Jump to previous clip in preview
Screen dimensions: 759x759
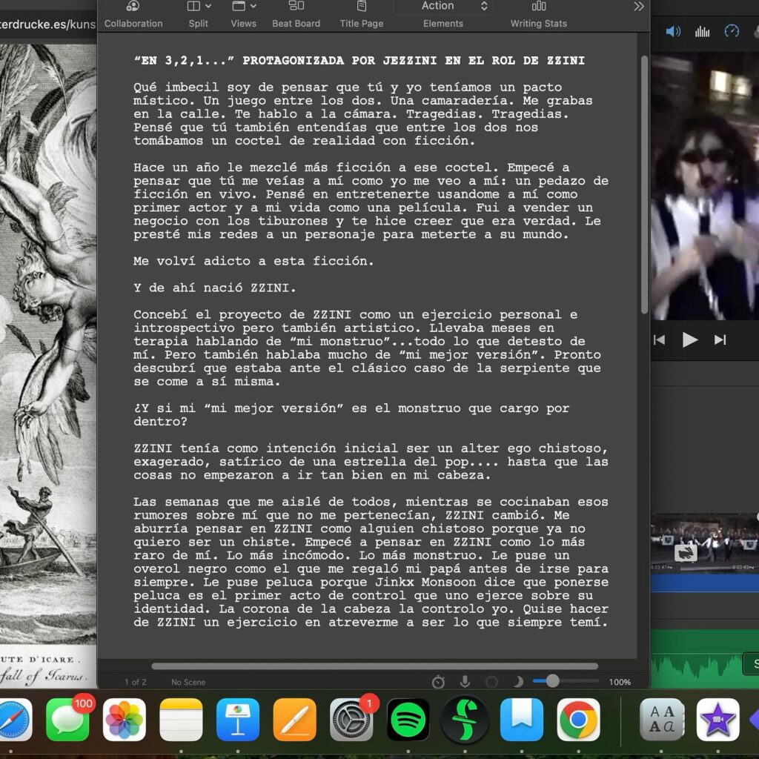(x=659, y=339)
